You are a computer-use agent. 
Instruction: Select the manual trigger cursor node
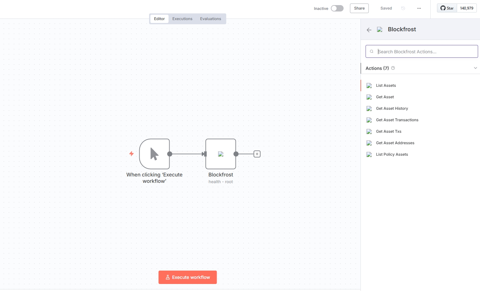point(155,154)
